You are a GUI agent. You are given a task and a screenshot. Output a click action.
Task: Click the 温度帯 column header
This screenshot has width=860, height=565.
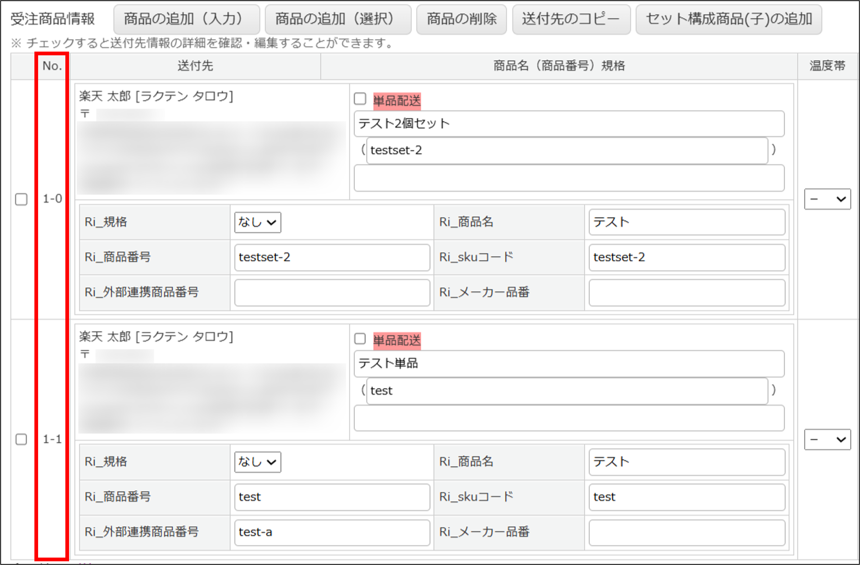pyautogui.click(x=827, y=66)
